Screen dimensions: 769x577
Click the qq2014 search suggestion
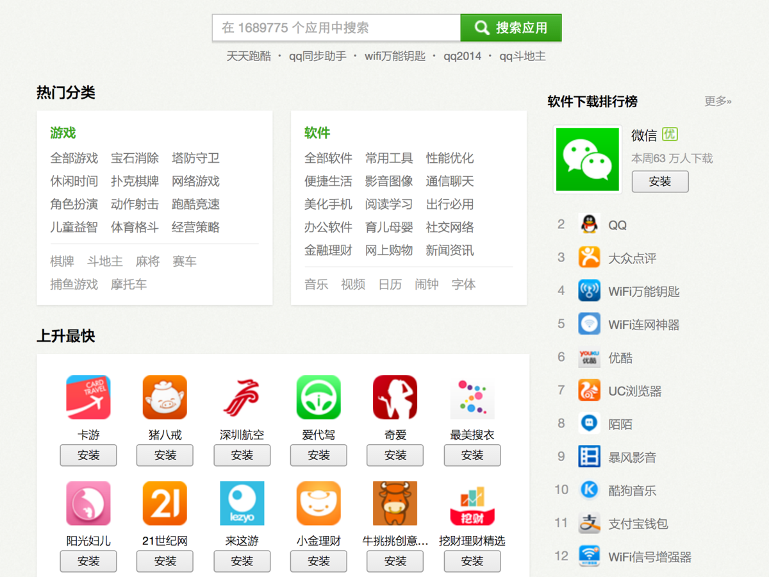coord(462,56)
